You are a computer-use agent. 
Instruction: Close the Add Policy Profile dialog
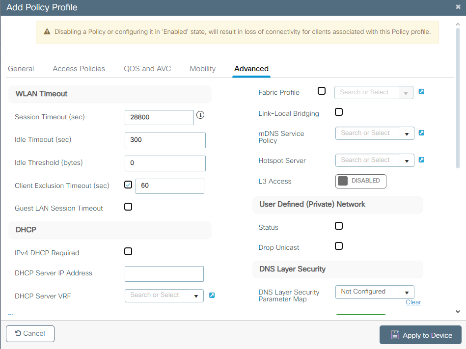coord(458,7)
